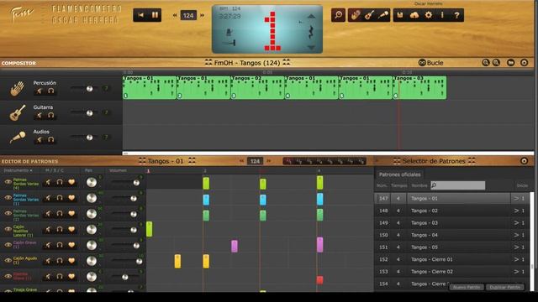Increase main tempo with right arrows
The width and height of the screenshot is (538, 302).
(x=202, y=15)
